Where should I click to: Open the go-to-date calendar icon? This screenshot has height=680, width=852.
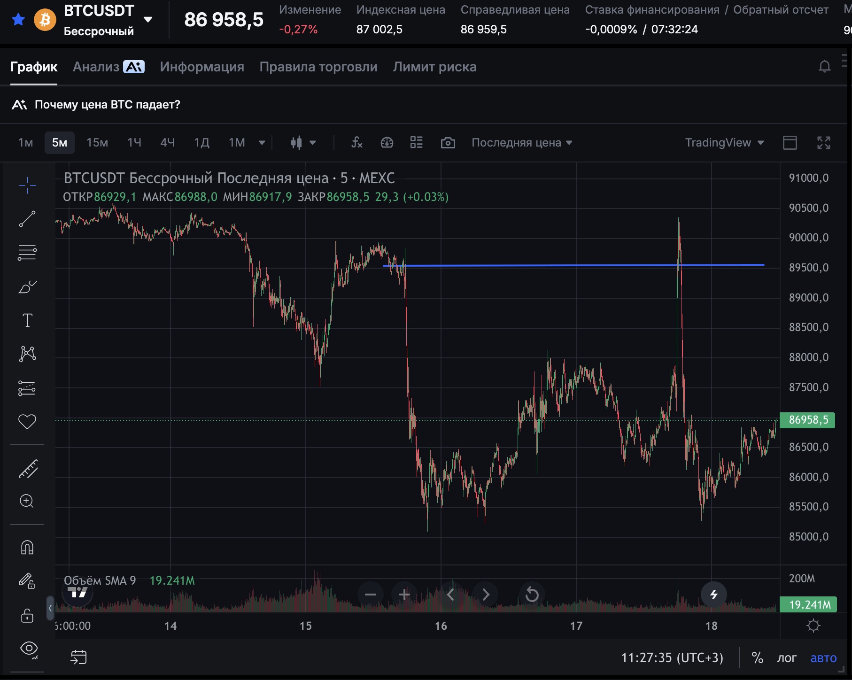pos(78,657)
